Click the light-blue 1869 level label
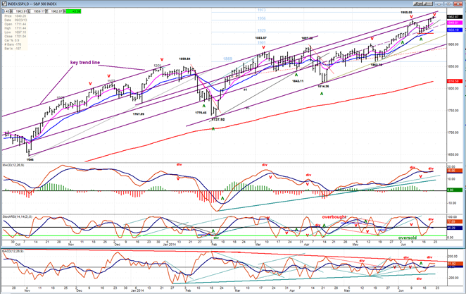 pyautogui.click(x=227, y=59)
